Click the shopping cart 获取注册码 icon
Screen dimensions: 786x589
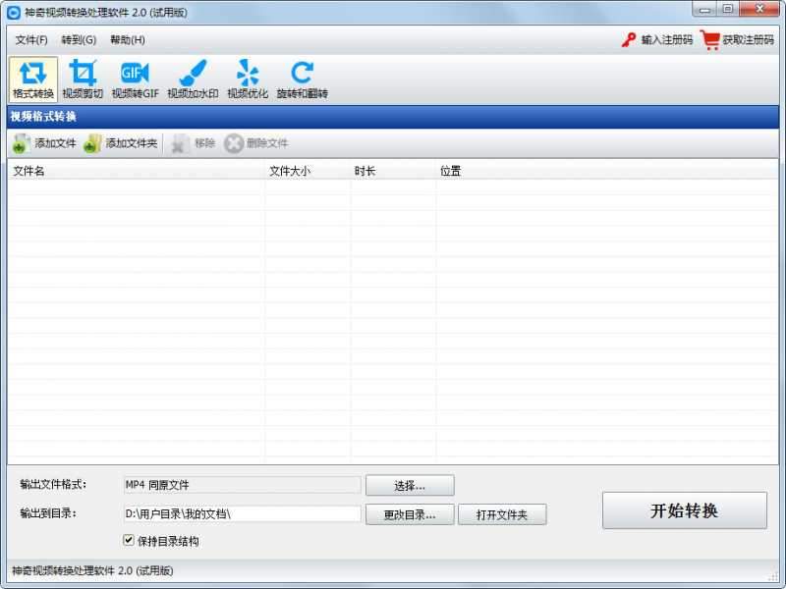pyautogui.click(x=710, y=40)
